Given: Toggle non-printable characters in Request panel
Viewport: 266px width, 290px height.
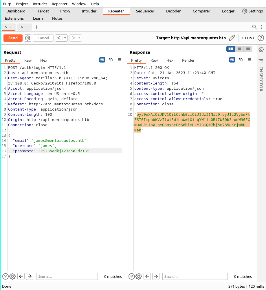Looking at the screenshot, I should coord(111,60).
